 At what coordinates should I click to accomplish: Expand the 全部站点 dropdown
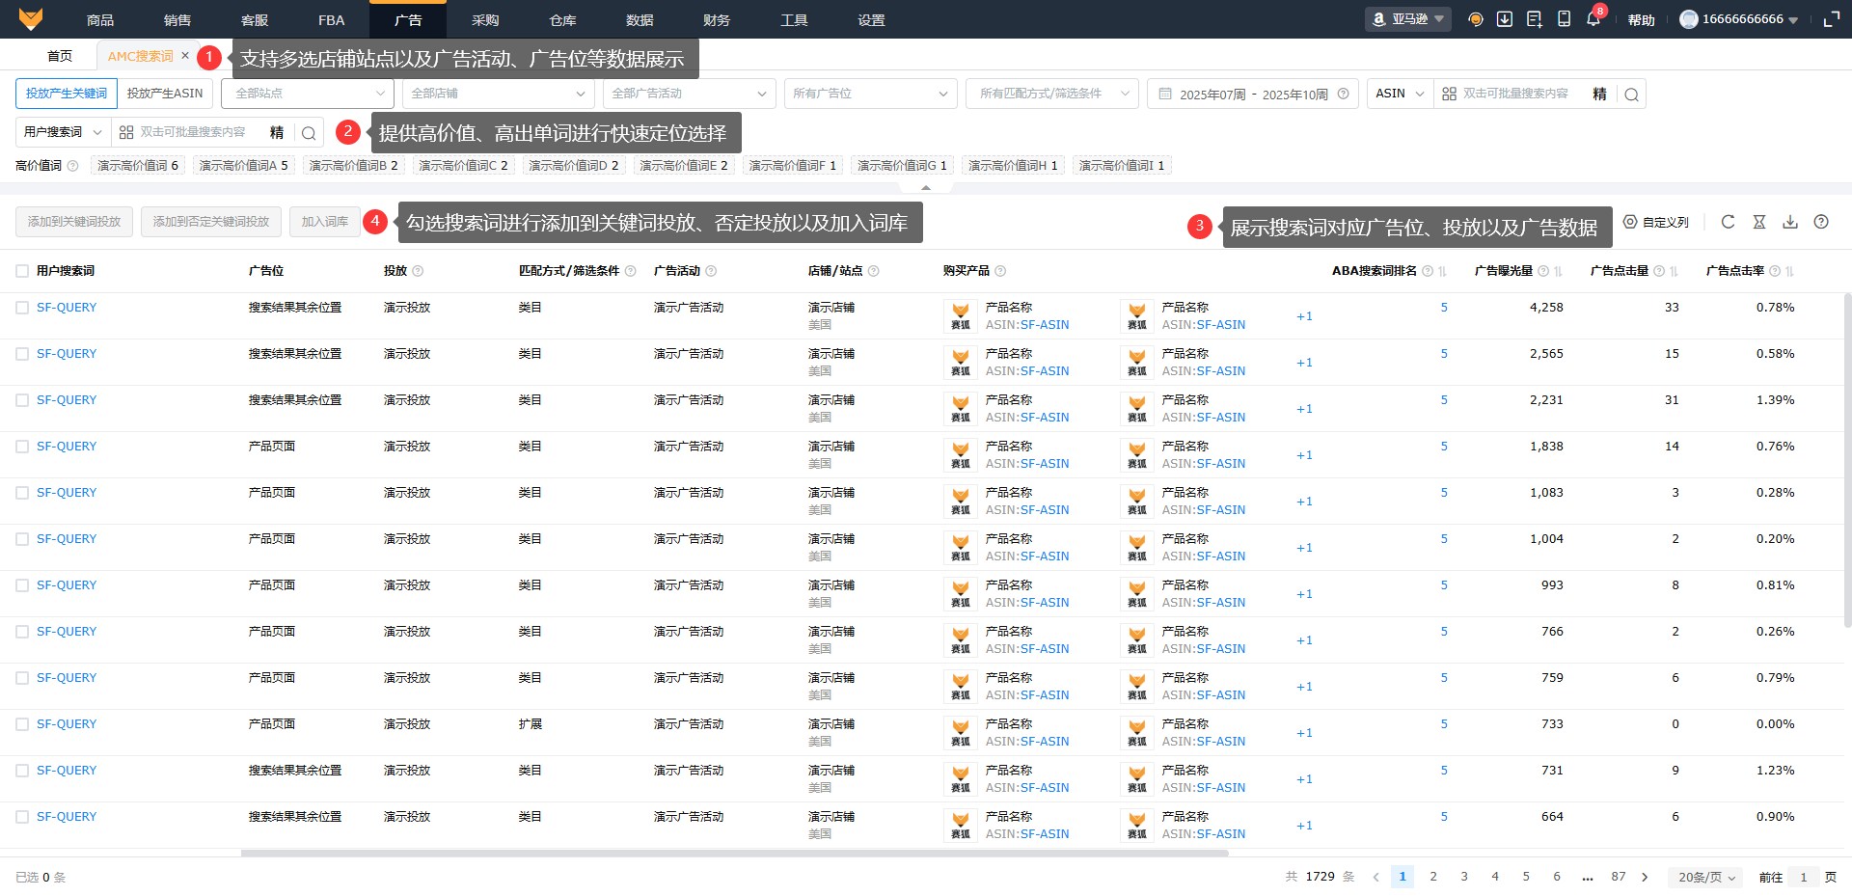(308, 94)
